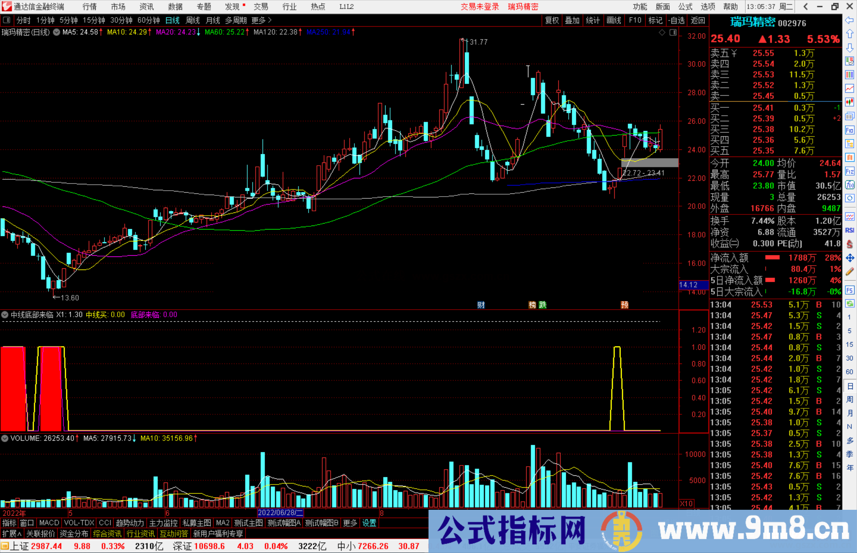Expand the 扩展 panel at bottom left
Viewport: 857px width, 553px height.
pos(12,534)
